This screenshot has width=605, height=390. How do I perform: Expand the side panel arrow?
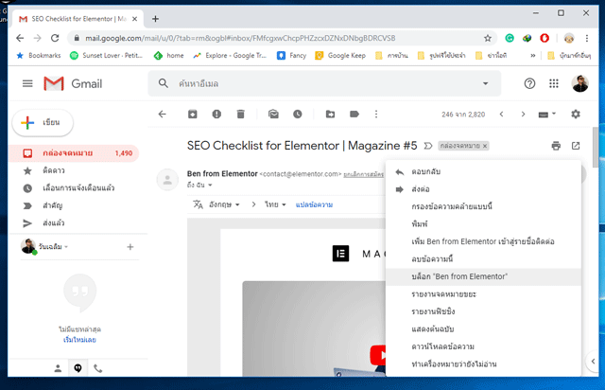pyautogui.click(x=593, y=362)
